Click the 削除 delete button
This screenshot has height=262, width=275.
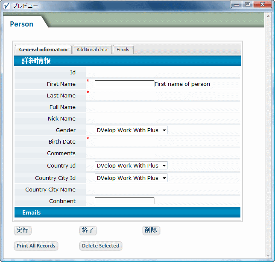click(x=151, y=230)
